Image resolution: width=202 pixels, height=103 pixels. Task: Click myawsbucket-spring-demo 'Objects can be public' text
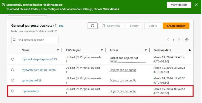click(123, 70)
